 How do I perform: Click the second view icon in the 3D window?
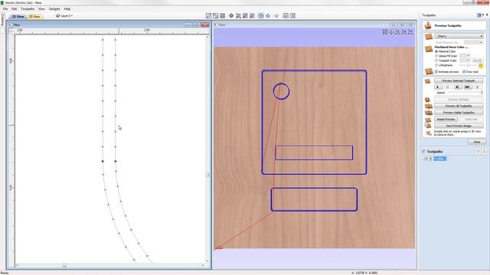391,32
